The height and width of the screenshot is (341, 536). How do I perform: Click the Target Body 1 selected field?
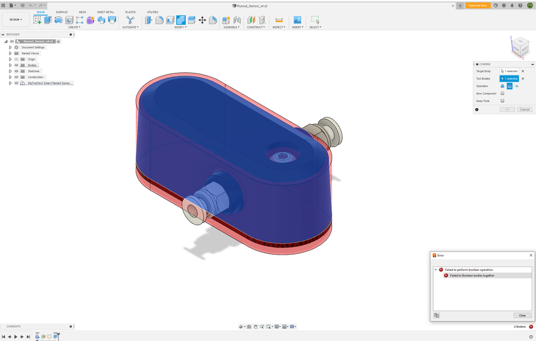(509, 71)
